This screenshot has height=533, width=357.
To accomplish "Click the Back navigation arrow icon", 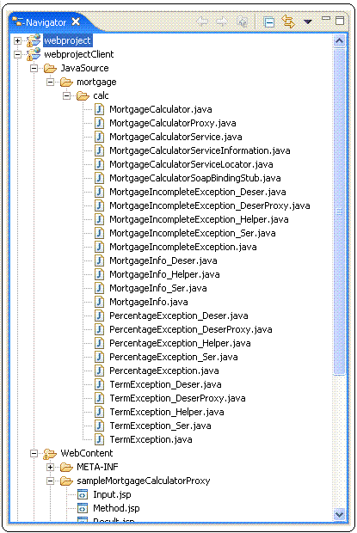I will click(202, 22).
